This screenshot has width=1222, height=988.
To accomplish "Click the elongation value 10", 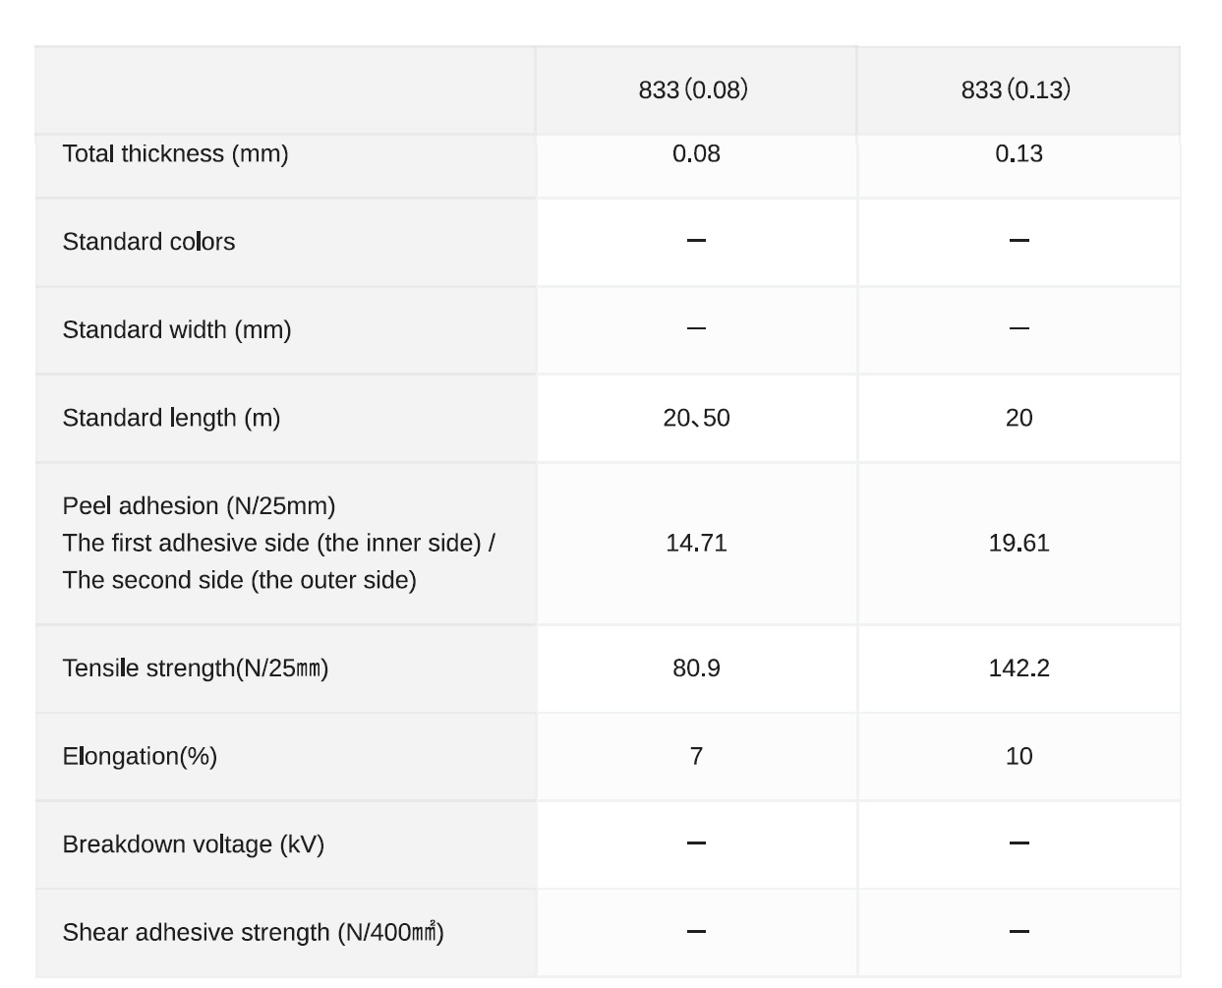I will [x=1018, y=756].
